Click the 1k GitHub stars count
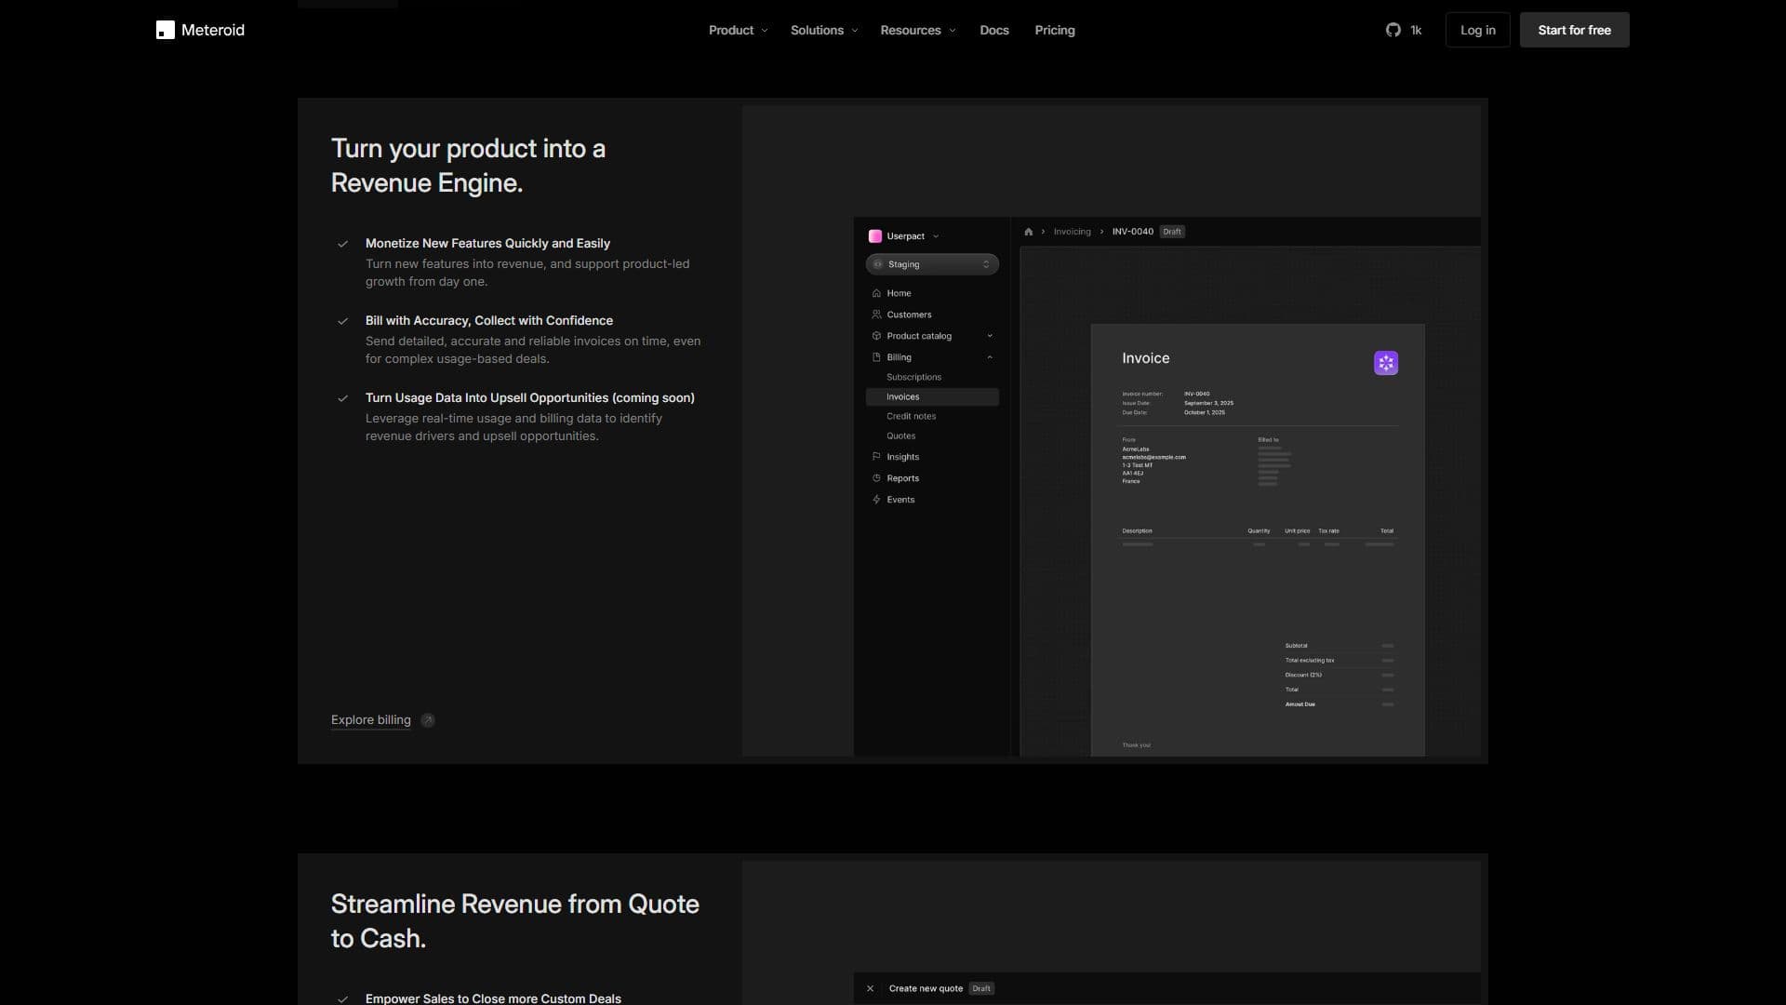Screen dimensions: 1786x1005 [1416, 31]
